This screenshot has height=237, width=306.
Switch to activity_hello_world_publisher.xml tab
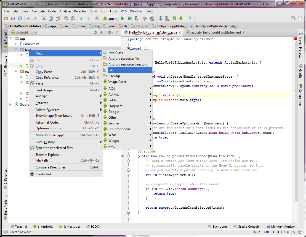(x=216, y=32)
